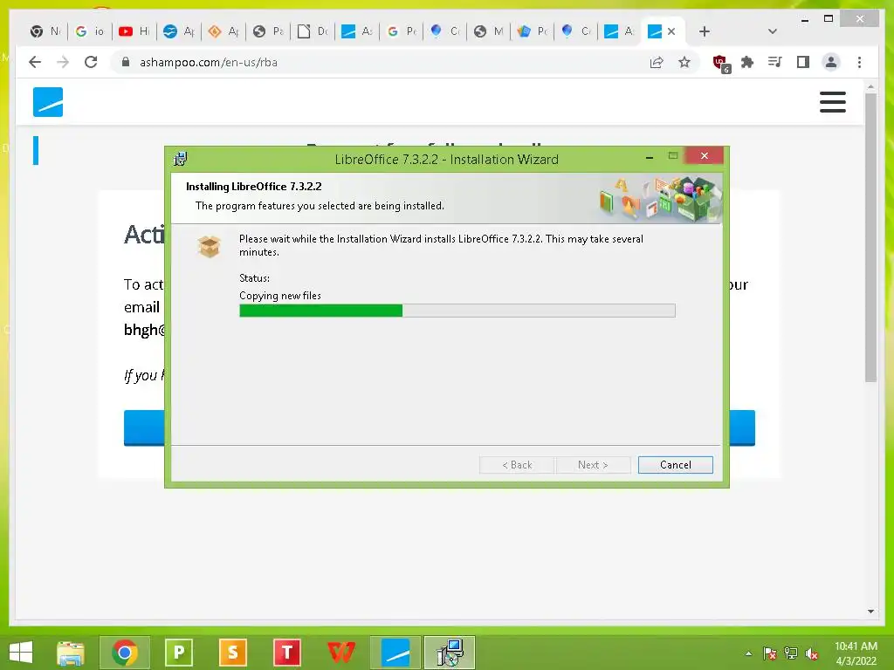Open the Ashampoo hamburger menu
The height and width of the screenshot is (670, 894).
(832, 102)
